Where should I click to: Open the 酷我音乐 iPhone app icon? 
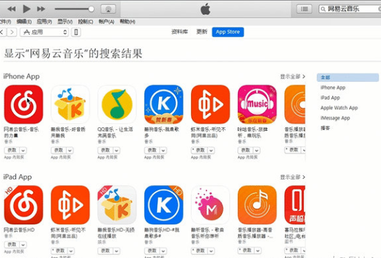(x=70, y=105)
